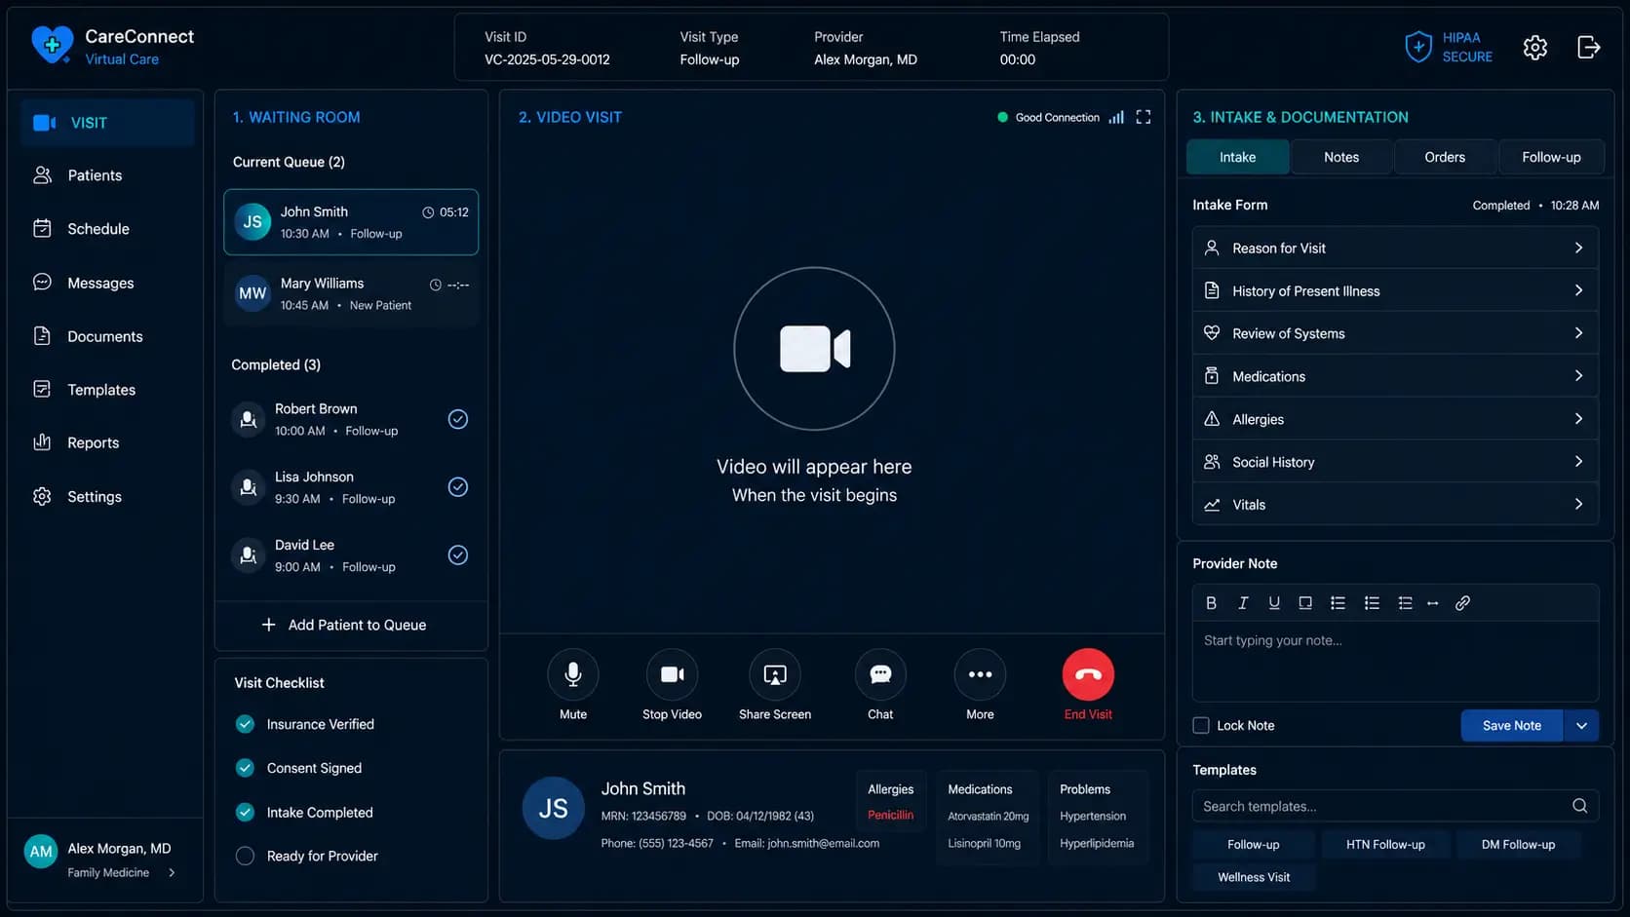Open the Chat bubble

880,674
